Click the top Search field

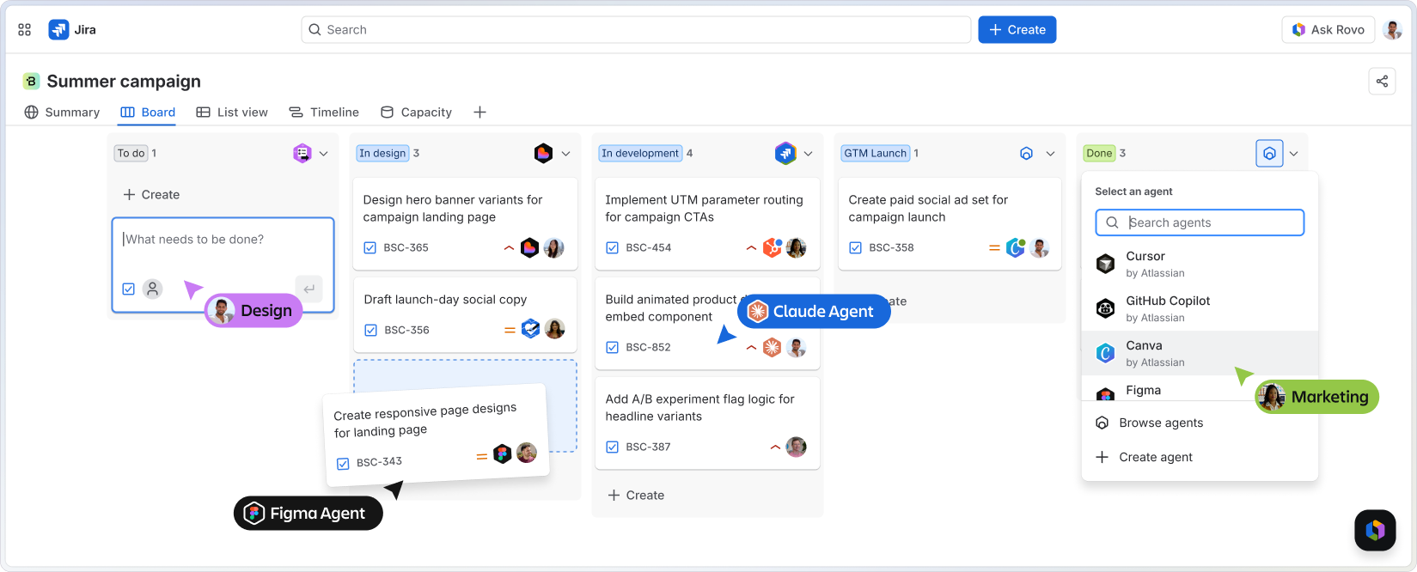(636, 29)
